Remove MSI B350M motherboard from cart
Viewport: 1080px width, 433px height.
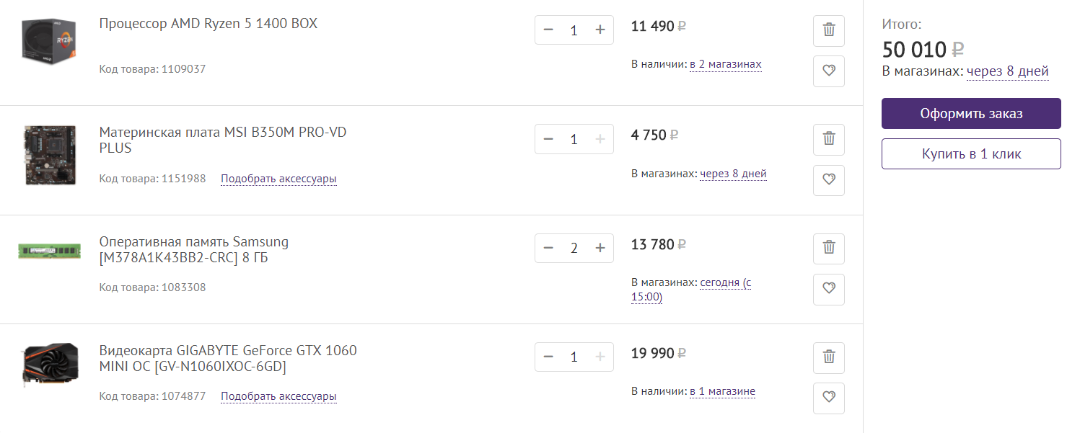pos(828,139)
